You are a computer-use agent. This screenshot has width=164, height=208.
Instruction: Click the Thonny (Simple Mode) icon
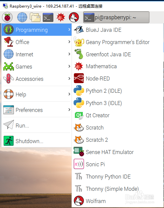79,188
